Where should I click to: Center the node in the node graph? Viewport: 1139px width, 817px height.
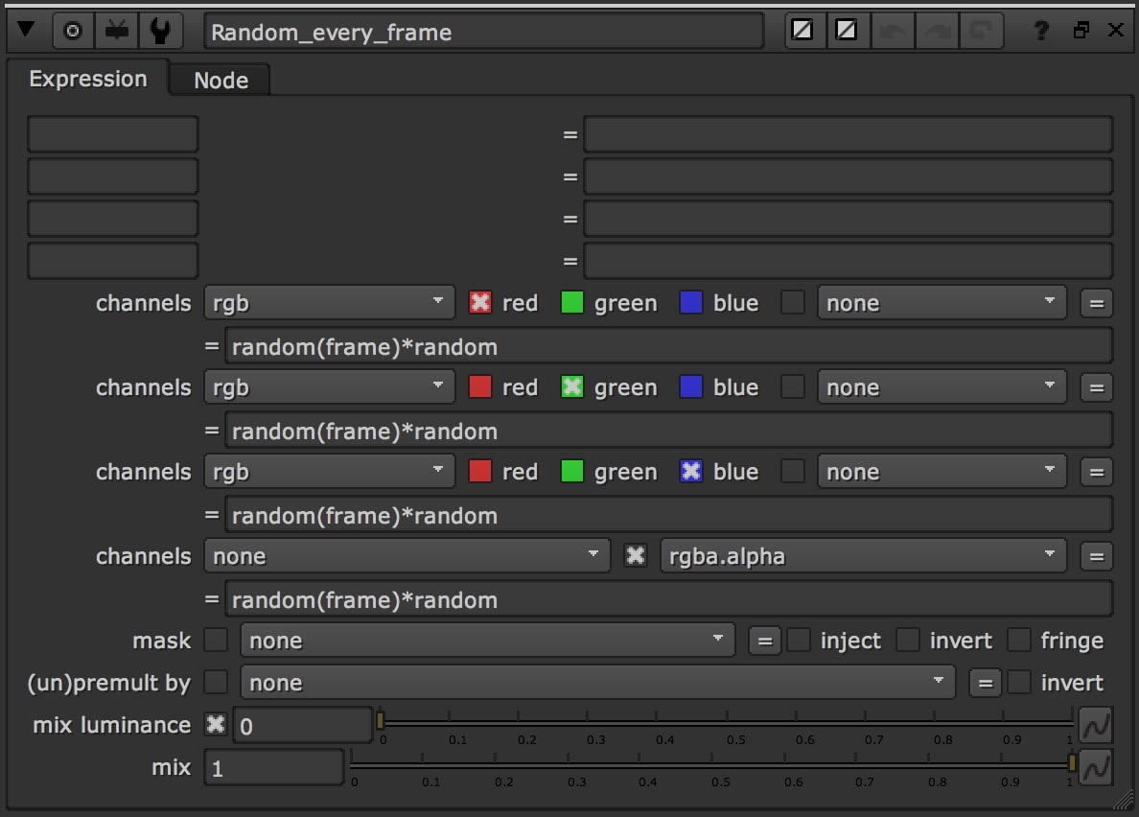coord(73,30)
